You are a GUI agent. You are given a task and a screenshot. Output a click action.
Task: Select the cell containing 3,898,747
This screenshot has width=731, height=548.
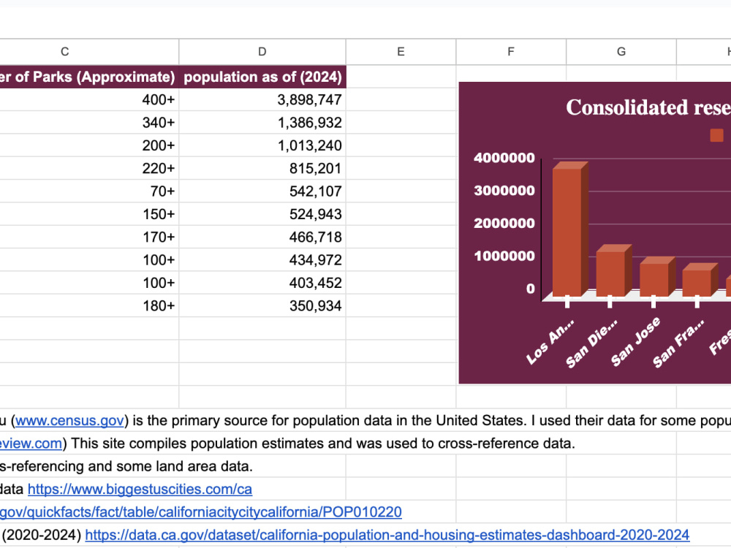point(262,99)
